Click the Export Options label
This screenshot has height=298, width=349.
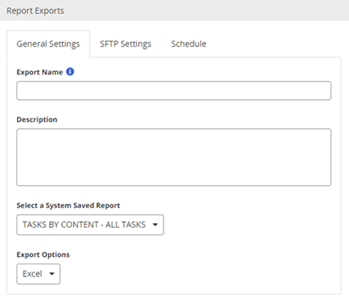pyautogui.click(x=43, y=255)
